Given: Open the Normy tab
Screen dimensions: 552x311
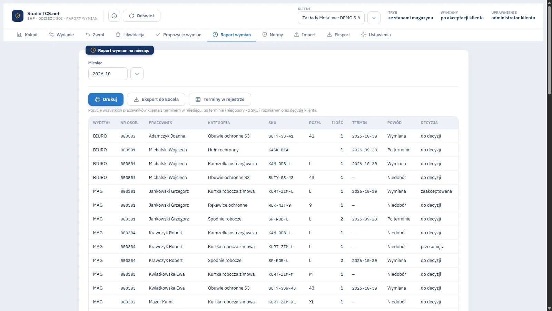Looking at the screenshot, I should click(273, 35).
